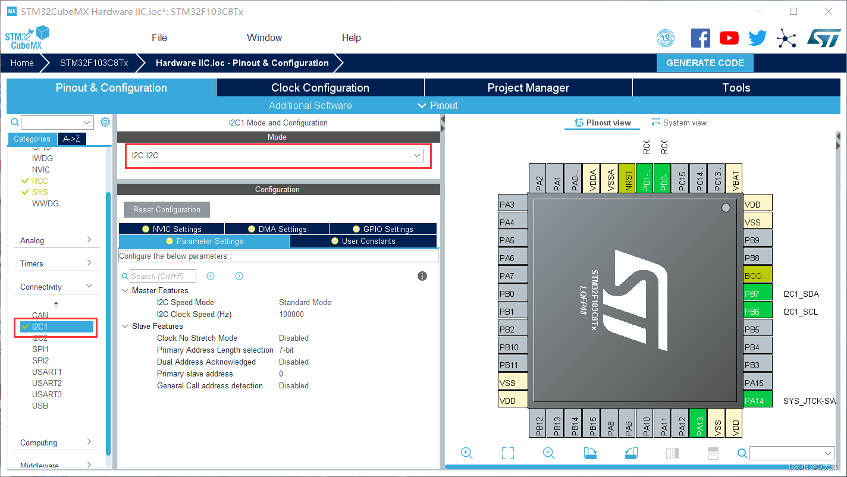The height and width of the screenshot is (477, 847).
Task: Open Additional Software
Action: [x=310, y=105]
